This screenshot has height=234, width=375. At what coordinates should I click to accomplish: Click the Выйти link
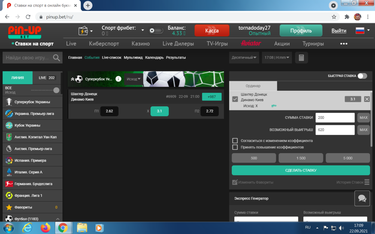click(x=339, y=31)
